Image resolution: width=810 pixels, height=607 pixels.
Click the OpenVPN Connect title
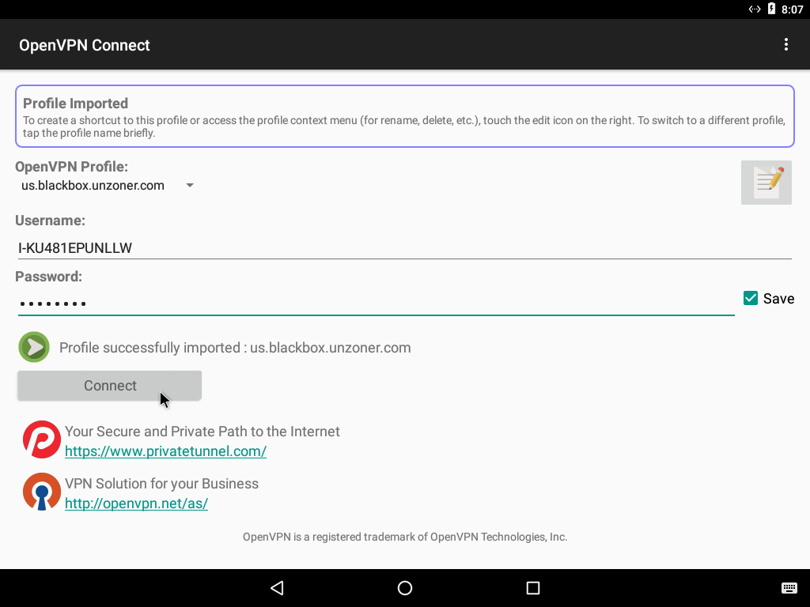pos(84,45)
